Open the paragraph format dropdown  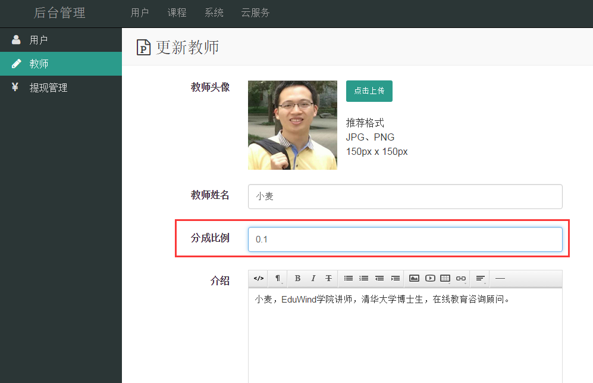[x=278, y=278]
